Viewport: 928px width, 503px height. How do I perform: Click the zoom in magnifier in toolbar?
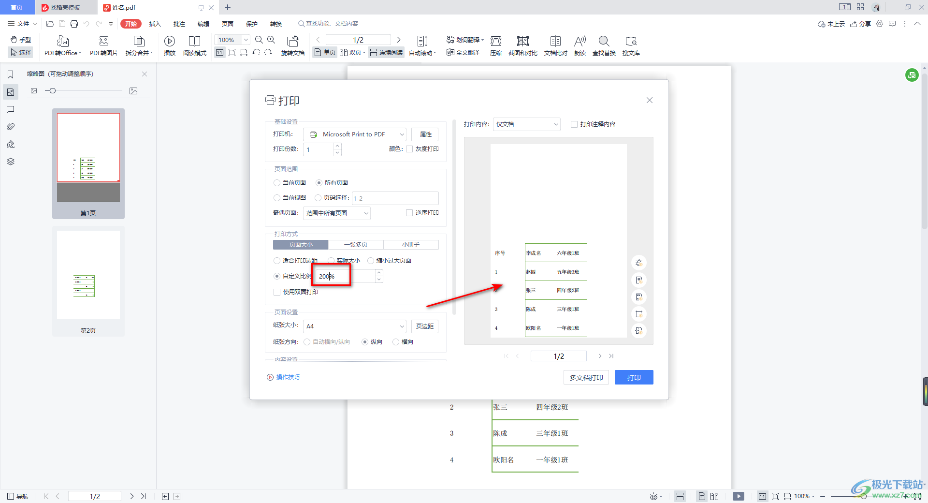pos(271,40)
